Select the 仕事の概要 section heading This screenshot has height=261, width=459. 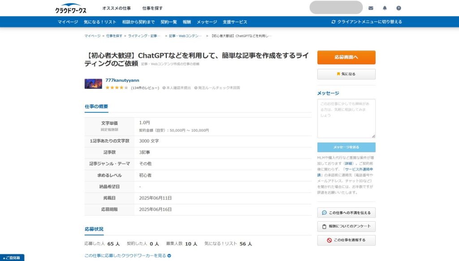coord(96,106)
